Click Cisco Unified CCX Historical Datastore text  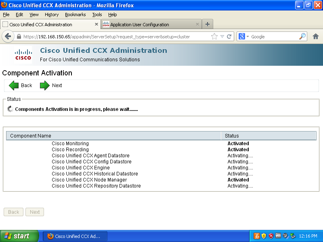(x=95, y=174)
